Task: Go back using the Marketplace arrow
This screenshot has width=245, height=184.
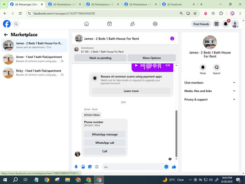Action: 6,34
